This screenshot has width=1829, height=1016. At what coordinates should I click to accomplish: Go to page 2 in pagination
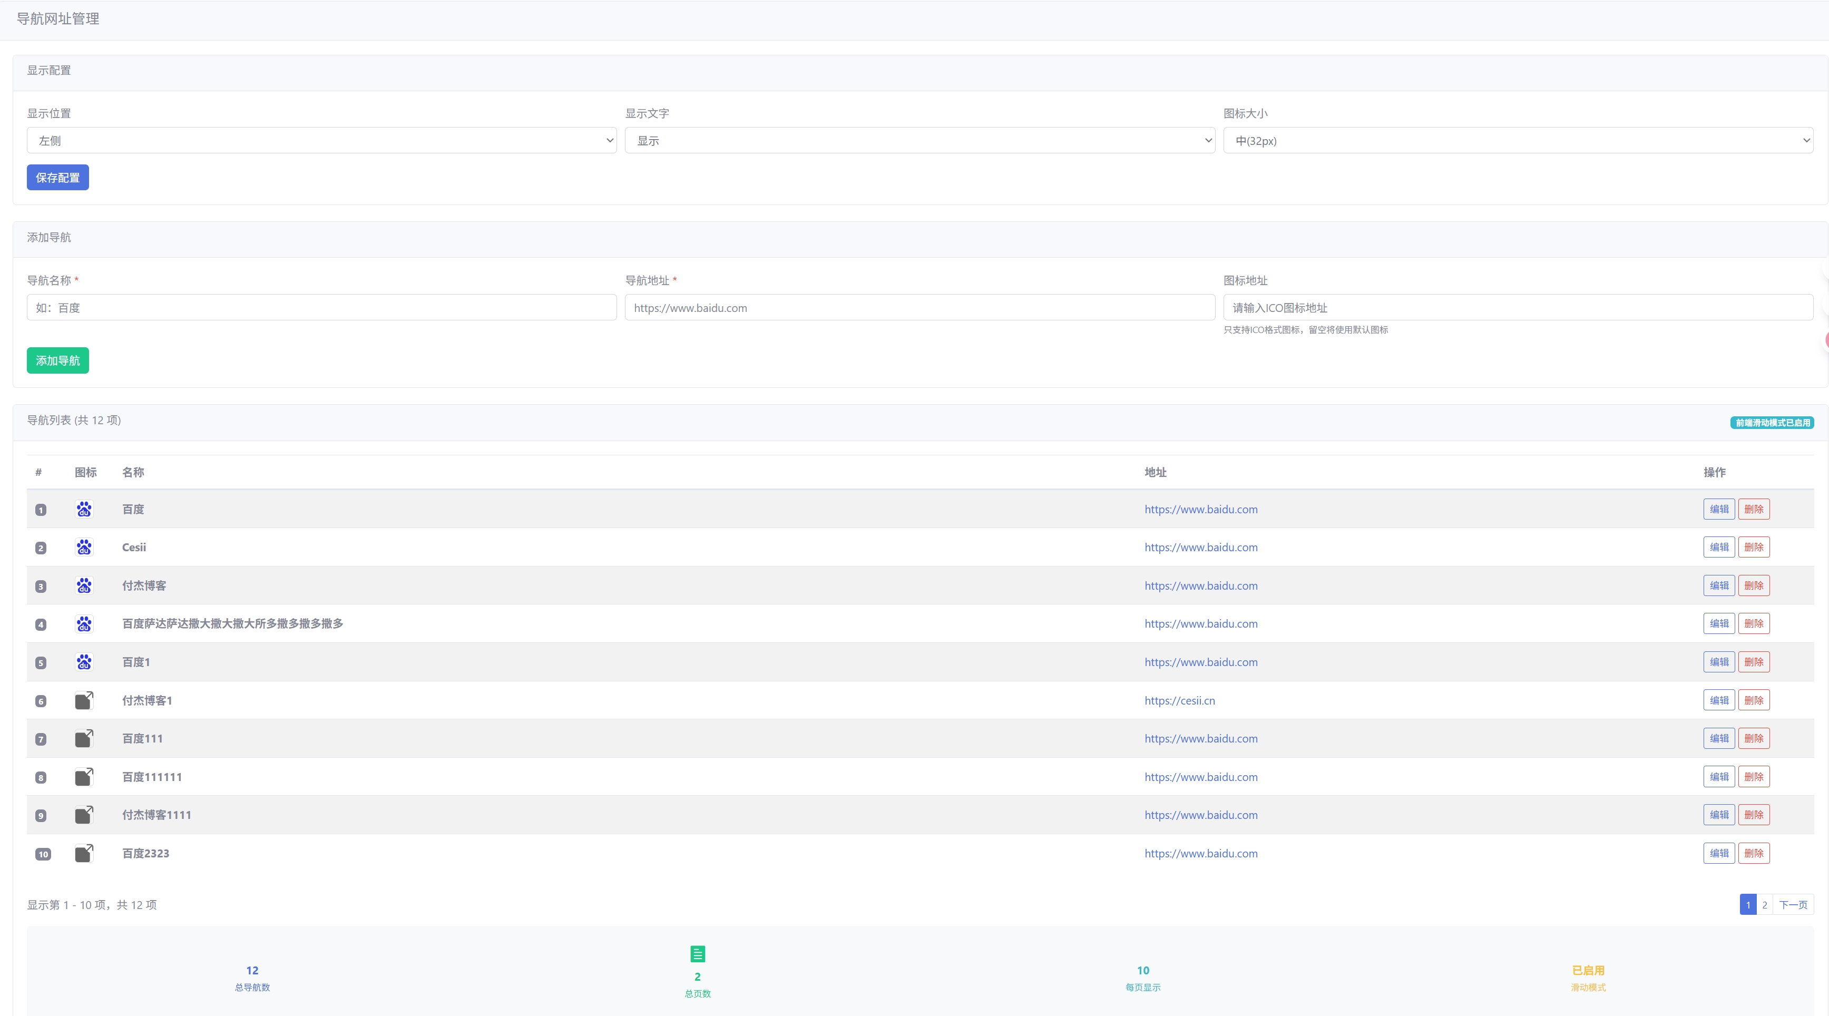pyautogui.click(x=1764, y=904)
